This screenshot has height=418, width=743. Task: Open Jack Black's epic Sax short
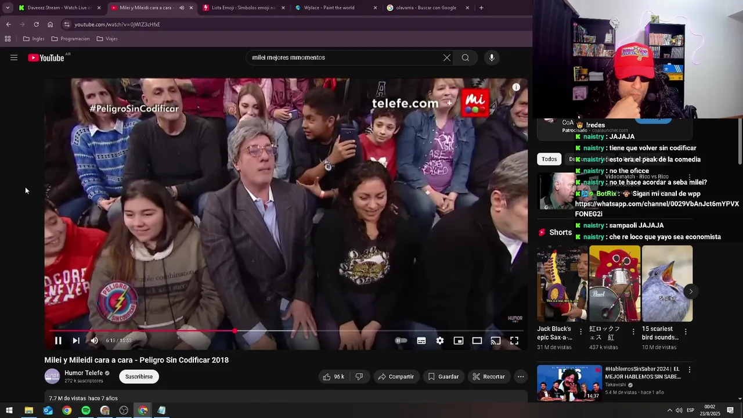click(x=562, y=283)
